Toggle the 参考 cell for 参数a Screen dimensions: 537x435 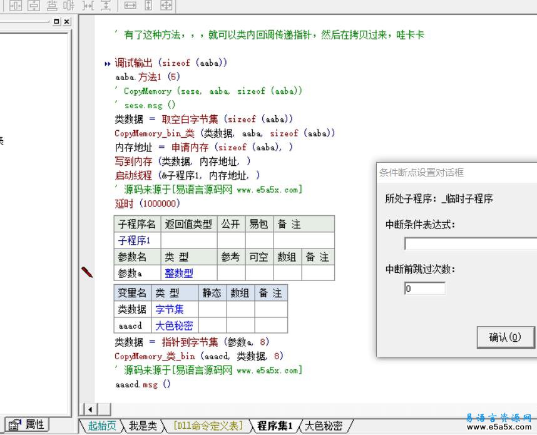pos(231,273)
